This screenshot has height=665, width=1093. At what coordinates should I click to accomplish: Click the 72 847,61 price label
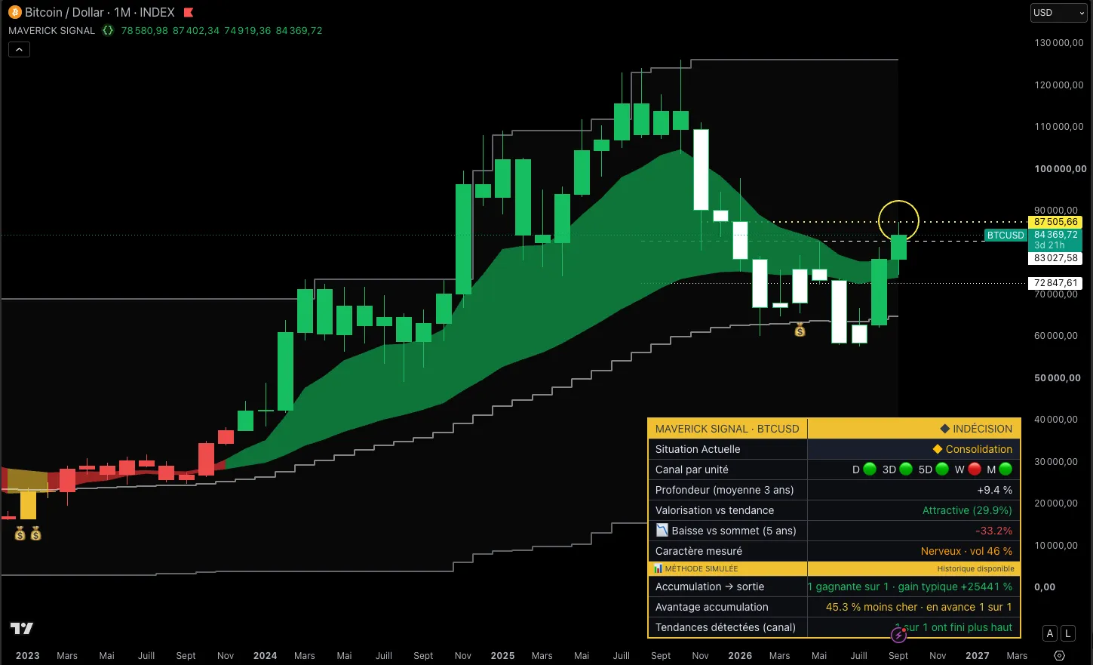click(x=1056, y=283)
